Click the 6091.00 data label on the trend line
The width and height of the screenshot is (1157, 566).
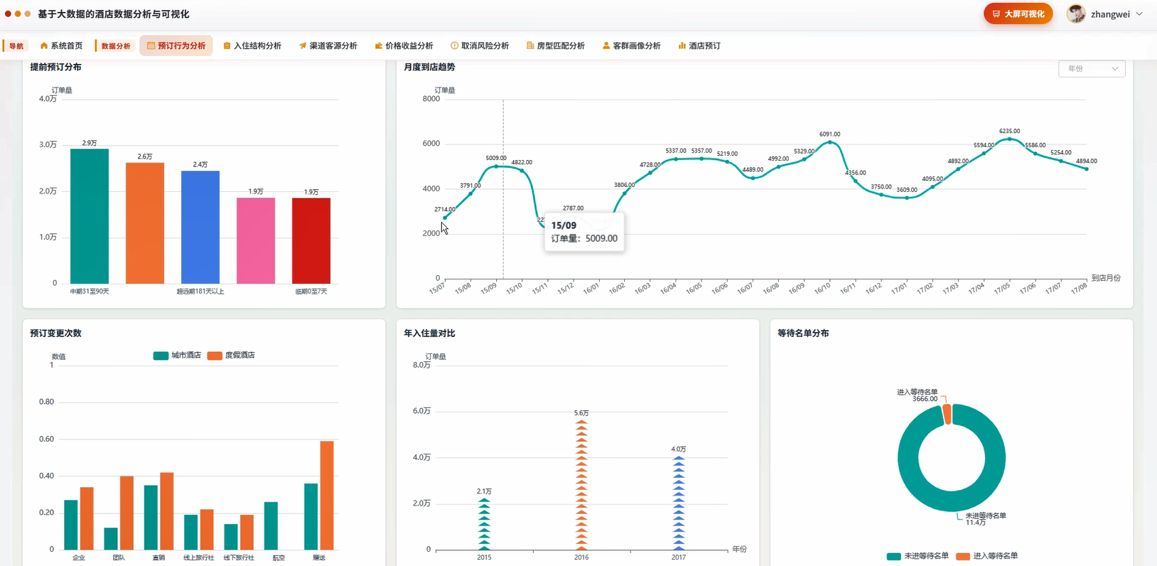coord(829,134)
